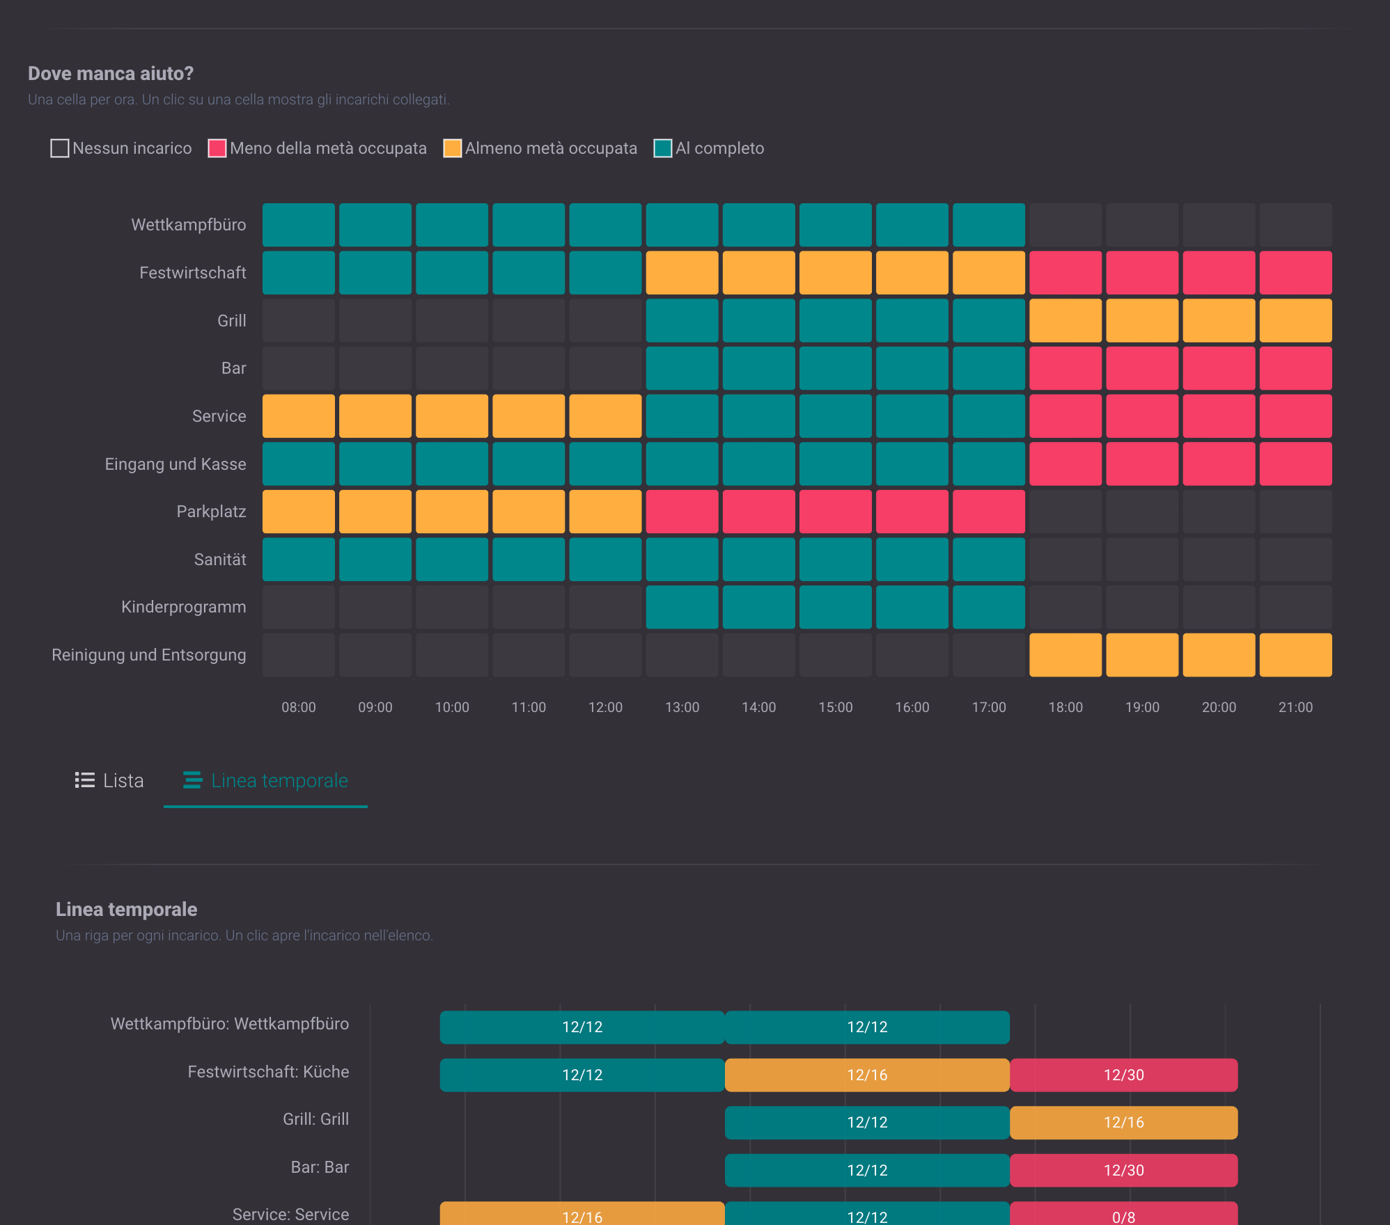Click the red Meno della metà occupata swatch
Viewport: 1390px width, 1225px height.
(217, 148)
